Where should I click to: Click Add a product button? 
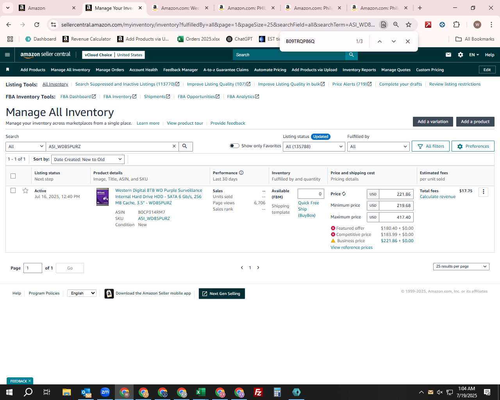click(x=475, y=121)
